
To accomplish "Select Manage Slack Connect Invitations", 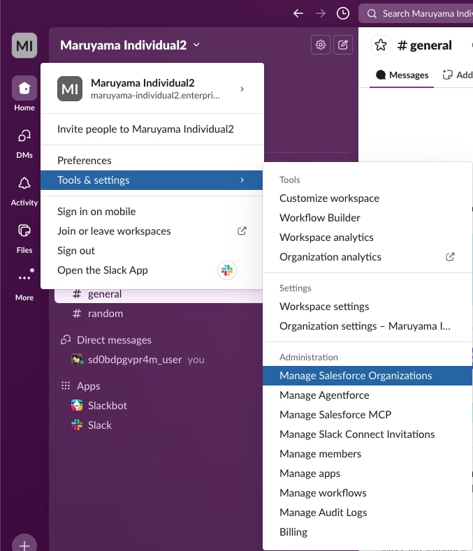I will pos(367,434).
